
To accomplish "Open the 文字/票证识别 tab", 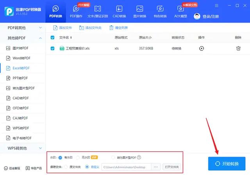I will tap(98, 11).
